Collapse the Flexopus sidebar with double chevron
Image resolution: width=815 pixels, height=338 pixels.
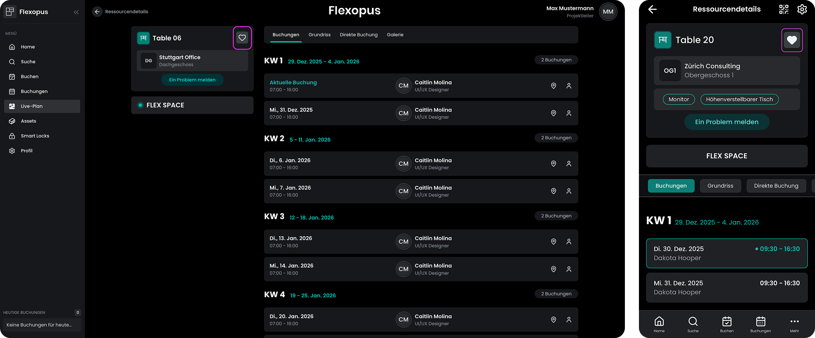[x=76, y=12]
